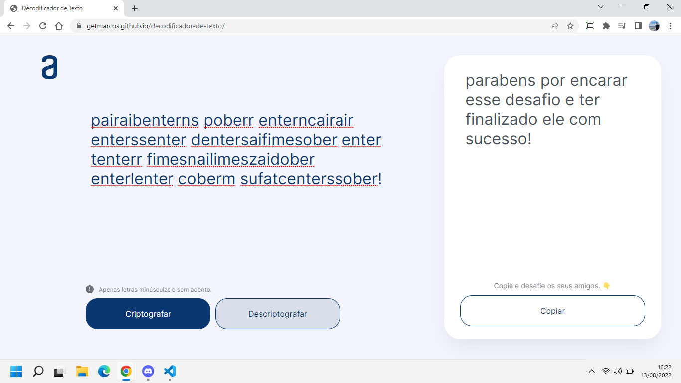Viewport: 681px width, 383px height.
Task: Launch Visual Studio Code from the taskbar
Action: tap(170, 371)
